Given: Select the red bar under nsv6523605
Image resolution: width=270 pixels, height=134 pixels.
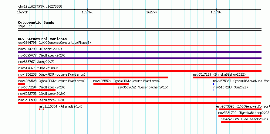Looking at the screenshot, I should coord(241,122).
